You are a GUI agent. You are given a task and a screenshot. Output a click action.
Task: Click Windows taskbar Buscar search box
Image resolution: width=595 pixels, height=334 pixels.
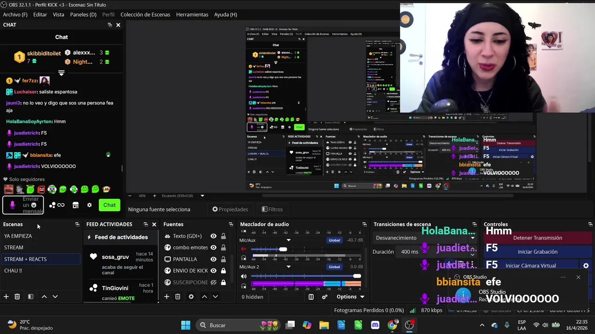[x=239, y=325]
